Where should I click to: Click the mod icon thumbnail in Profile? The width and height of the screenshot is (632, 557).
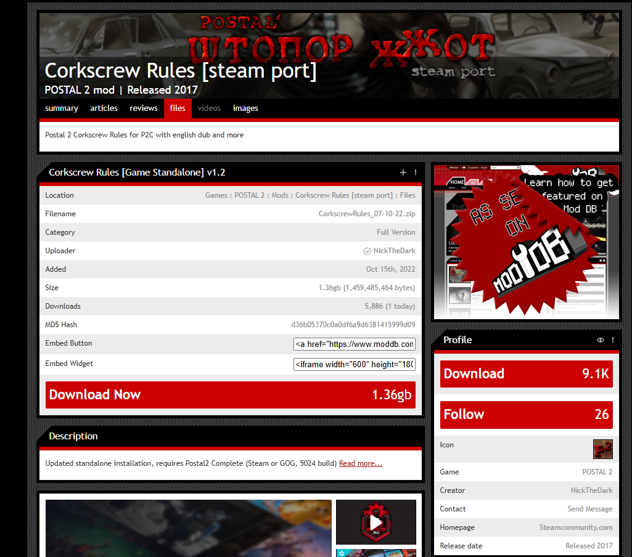click(602, 449)
